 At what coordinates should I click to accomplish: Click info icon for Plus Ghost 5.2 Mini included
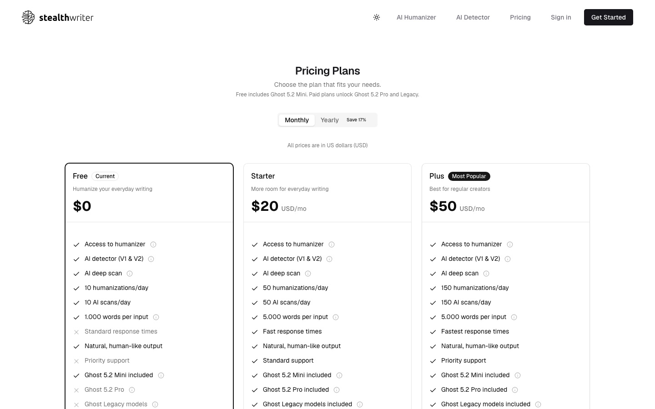[x=518, y=375]
